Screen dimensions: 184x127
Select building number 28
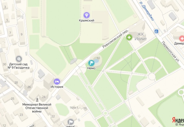tap(16, 83)
